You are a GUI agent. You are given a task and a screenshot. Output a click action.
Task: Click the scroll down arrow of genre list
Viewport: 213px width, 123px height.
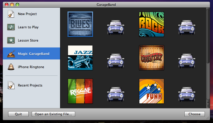tap(208, 106)
